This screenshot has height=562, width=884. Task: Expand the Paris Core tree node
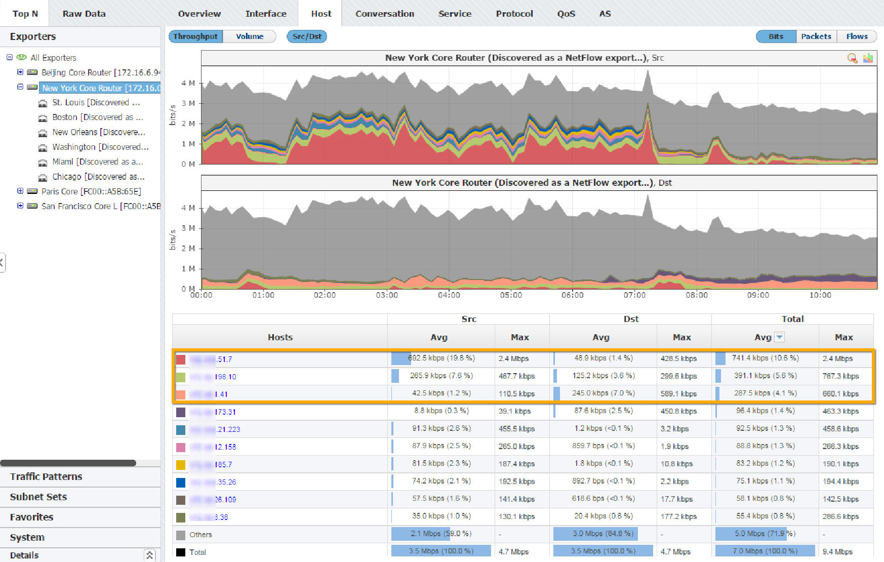coord(20,191)
